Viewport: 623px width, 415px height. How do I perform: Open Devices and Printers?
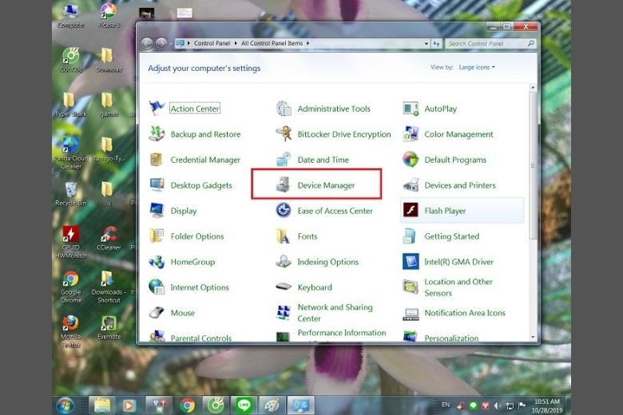(459, 185)
